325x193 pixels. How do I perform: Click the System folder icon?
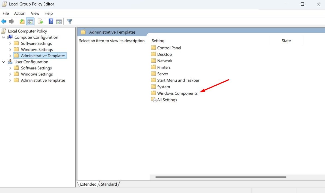[x=153, y=87]
